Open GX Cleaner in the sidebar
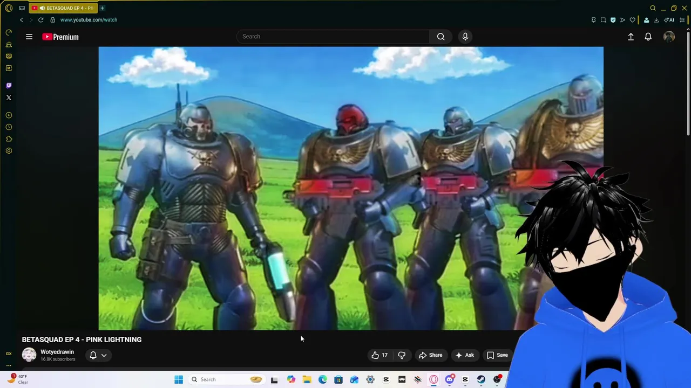 pos(9,45)
